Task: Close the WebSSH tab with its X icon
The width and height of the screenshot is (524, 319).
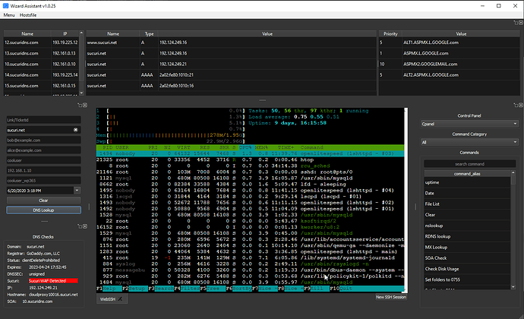Action: tap(120, 299)
